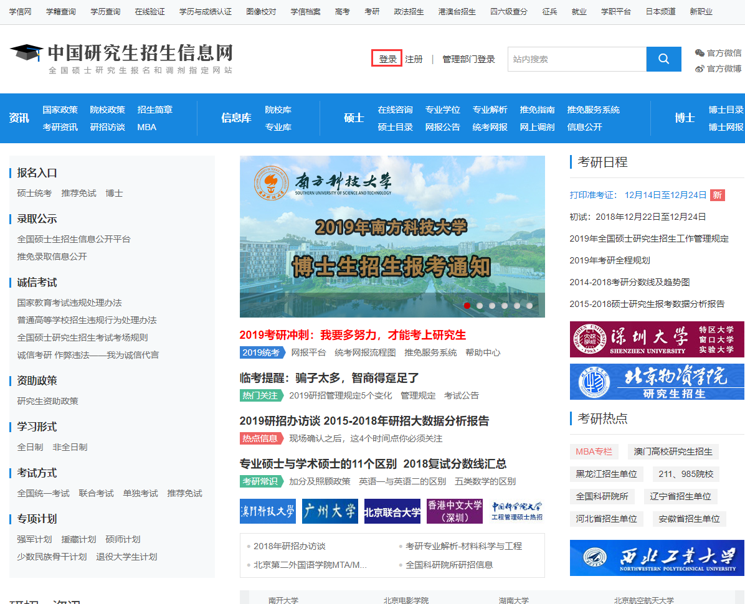Open the 211、985院校 tag
Image resolution: width=745 pixels, height=604 pixels.
pos(686,474)
